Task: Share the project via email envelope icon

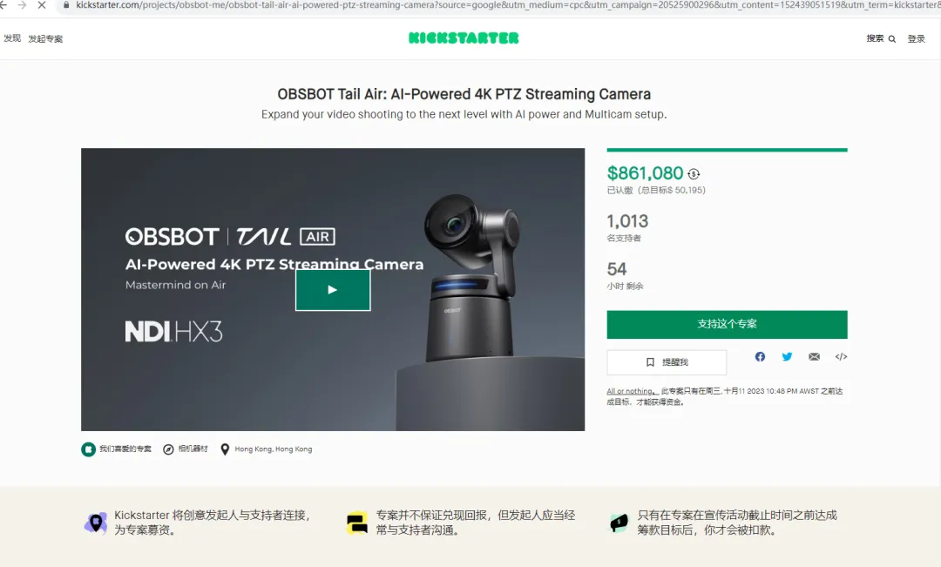Action: pyautogui.click(x=814, y=356)
